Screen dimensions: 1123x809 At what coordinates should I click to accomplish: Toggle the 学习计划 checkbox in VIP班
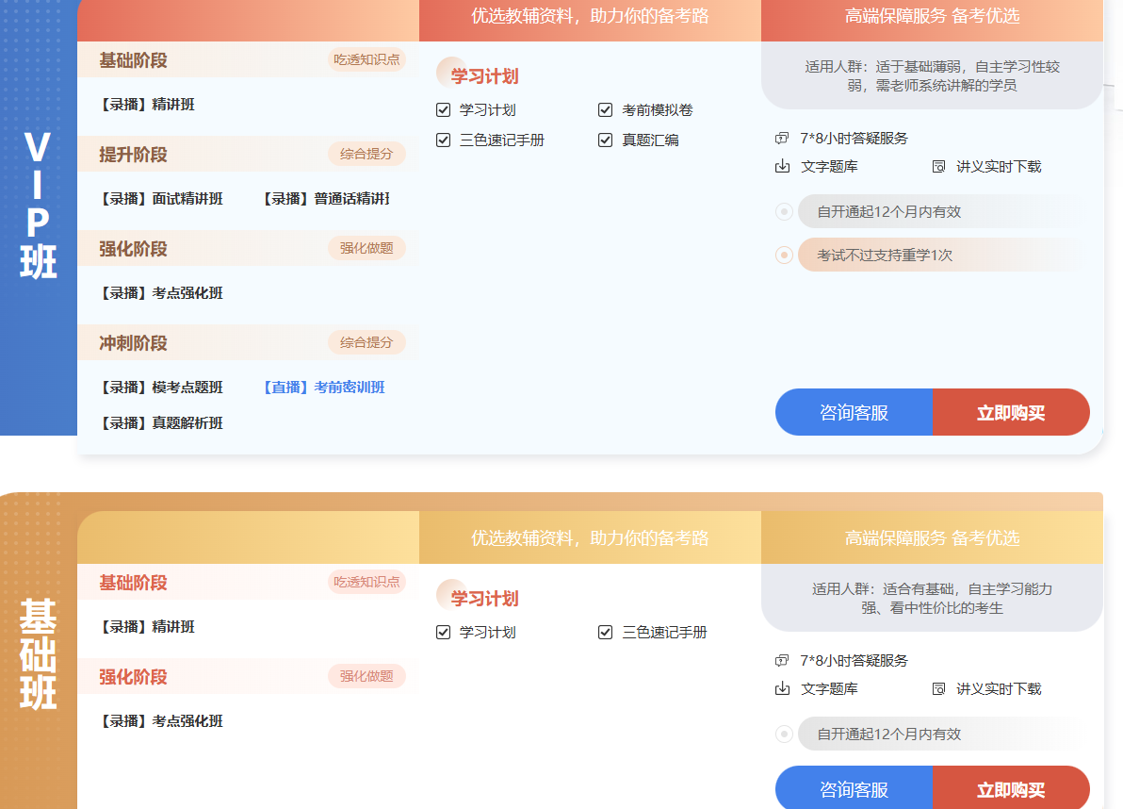tap(444, 109)
